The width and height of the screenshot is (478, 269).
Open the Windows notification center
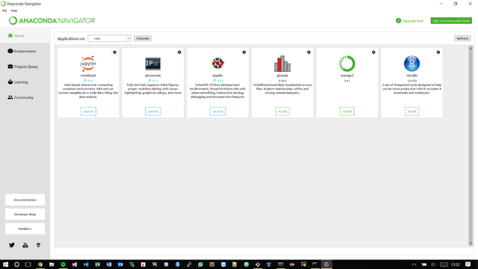click(468, 265)
